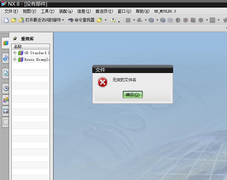Click the grayed square background icon

point(212,20)
